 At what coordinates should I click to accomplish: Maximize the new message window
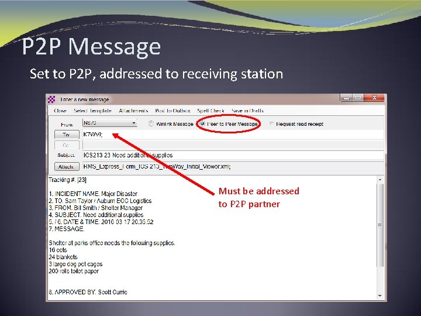(358, 98)
